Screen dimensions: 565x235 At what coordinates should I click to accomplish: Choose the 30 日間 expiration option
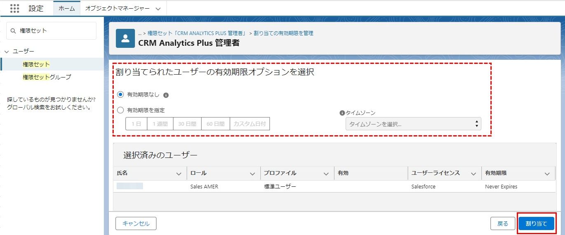coord(187,124)
